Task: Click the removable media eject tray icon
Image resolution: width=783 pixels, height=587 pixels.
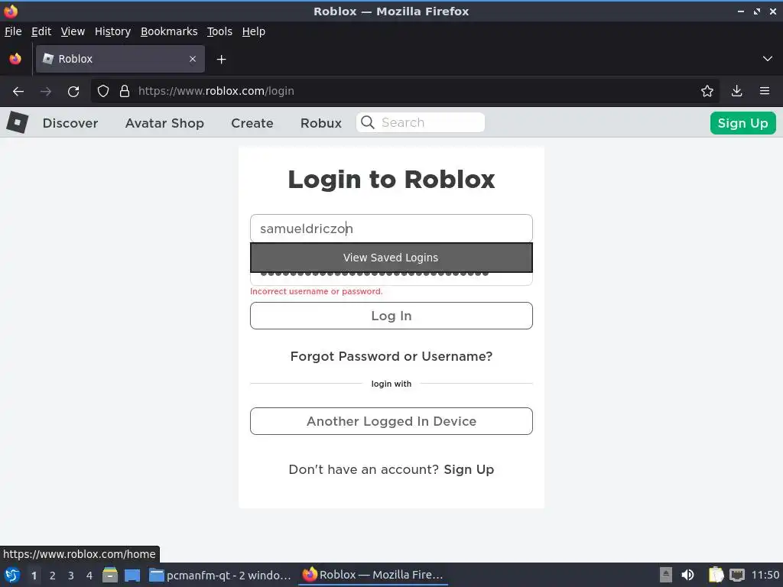Action: pyautogui.click(x=666, y=575)
